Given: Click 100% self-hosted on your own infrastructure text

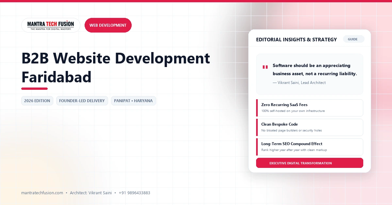Looking at the screenshot, I should pyautogui.click(x=293, y=111).
